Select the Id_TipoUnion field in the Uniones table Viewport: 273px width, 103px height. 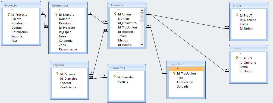[x=127, y=27]
